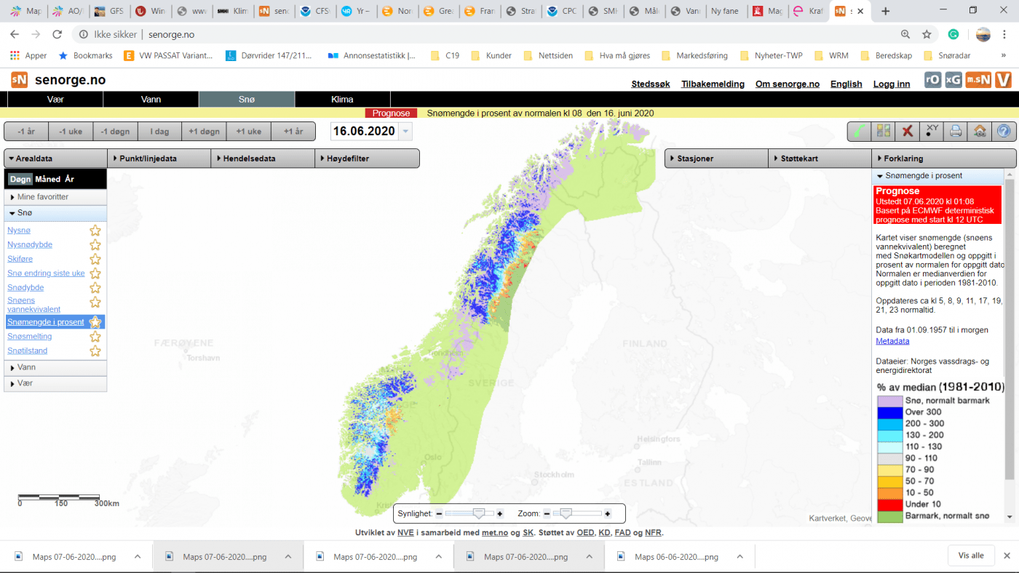The width and height of the screenshot is (1019, 573).
Task: Switch to the Klima top tab
Action: (x=342, y=99)
